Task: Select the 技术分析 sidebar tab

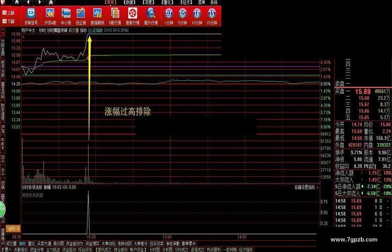Action: 3,68
